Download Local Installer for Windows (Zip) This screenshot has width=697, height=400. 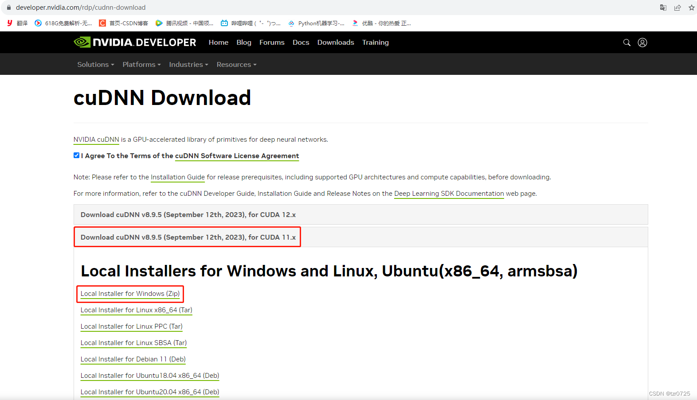(130, 294)
